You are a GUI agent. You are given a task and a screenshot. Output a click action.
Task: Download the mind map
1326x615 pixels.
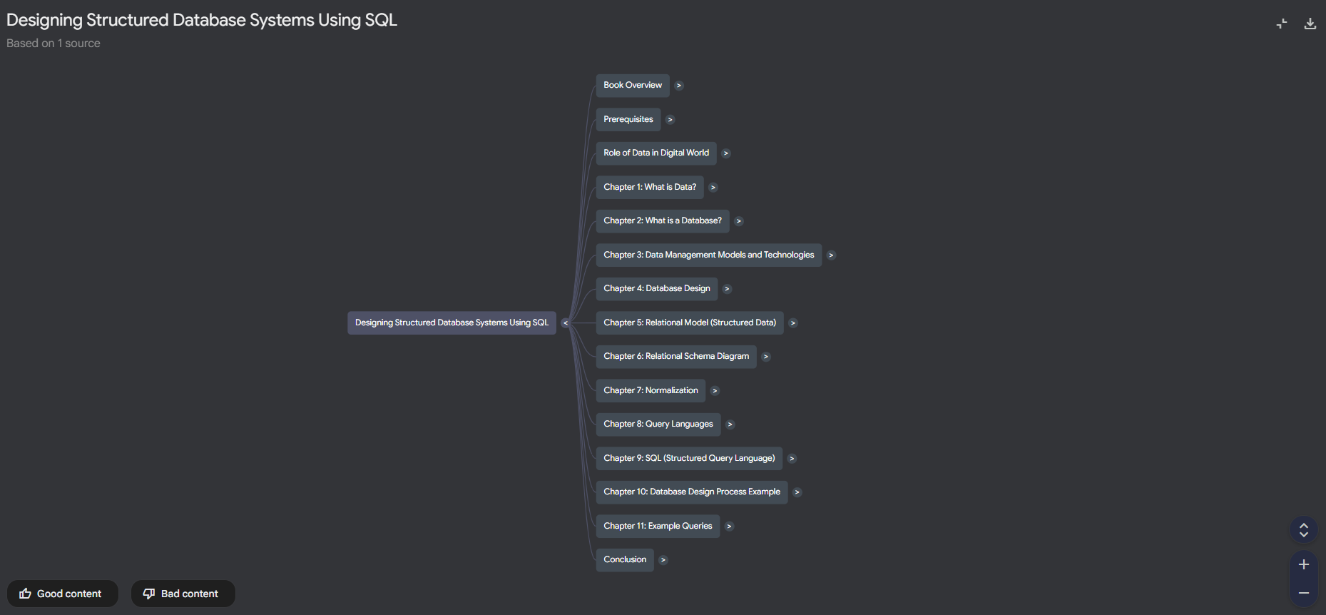tap(1310, 24)
